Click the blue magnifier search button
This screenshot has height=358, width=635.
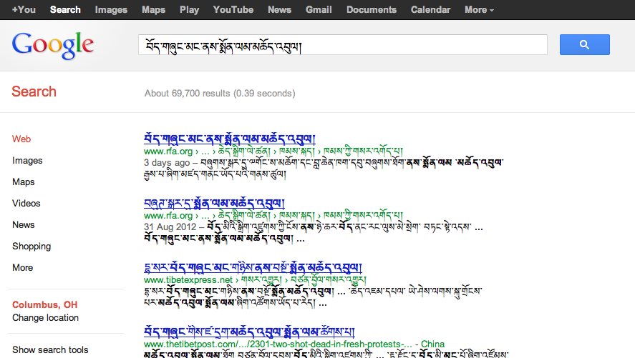click(584, 44)
